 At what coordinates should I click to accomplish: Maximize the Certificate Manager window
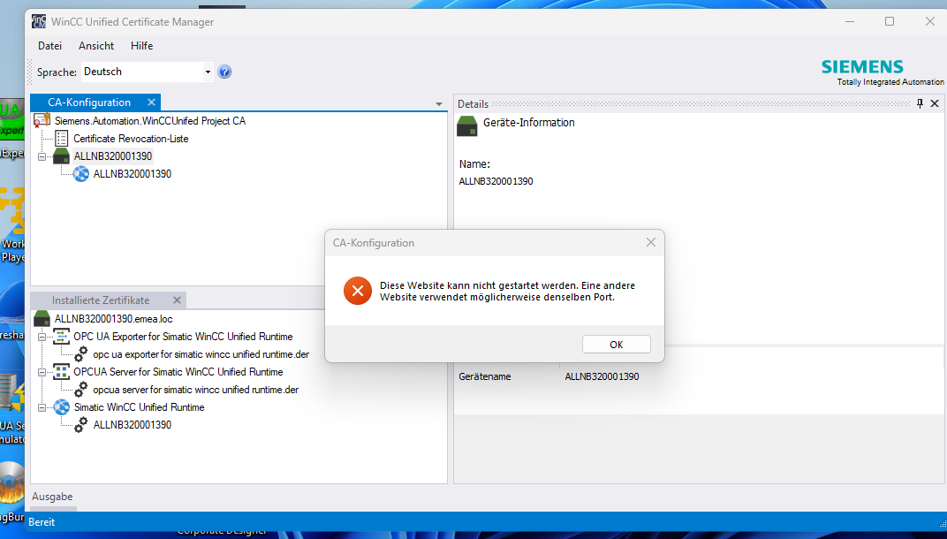(x=890, y=21)
